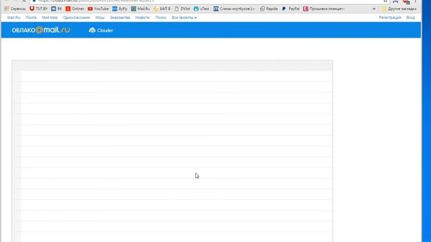Screen dimensions: 431x242
Task: Go to Mail.Ru in the portal navigation
Action: point(13,17)
